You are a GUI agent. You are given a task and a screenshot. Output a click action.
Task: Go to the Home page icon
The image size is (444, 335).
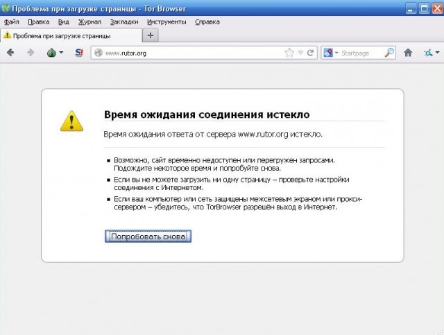click(409, 53)
